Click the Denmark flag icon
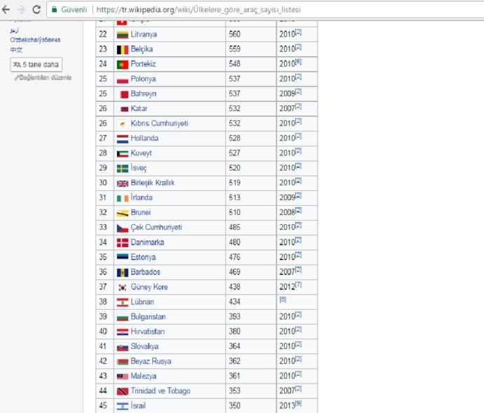This screenshot has height=413, width=484. pos(123,243)
